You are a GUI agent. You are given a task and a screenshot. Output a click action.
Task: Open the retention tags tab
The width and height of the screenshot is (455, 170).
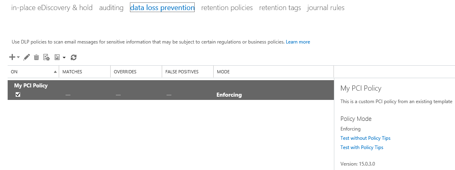(x=280, y=8)
